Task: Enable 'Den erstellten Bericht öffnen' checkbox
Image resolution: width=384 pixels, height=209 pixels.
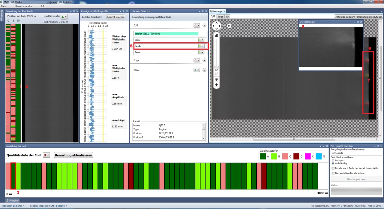Action: (333, 173)
